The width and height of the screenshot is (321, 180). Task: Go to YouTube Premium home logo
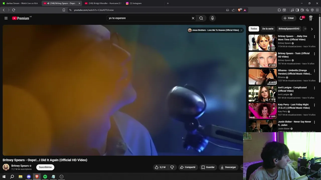click(x=21, y=18)
